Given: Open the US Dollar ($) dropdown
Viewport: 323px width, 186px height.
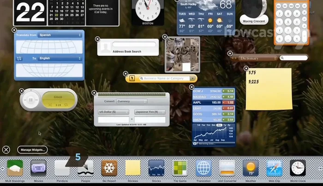Looking at the screenshot, I should click(114, 112).
